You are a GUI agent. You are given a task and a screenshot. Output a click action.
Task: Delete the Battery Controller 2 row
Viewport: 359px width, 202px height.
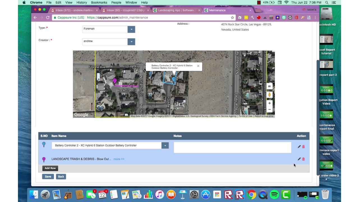303,146
